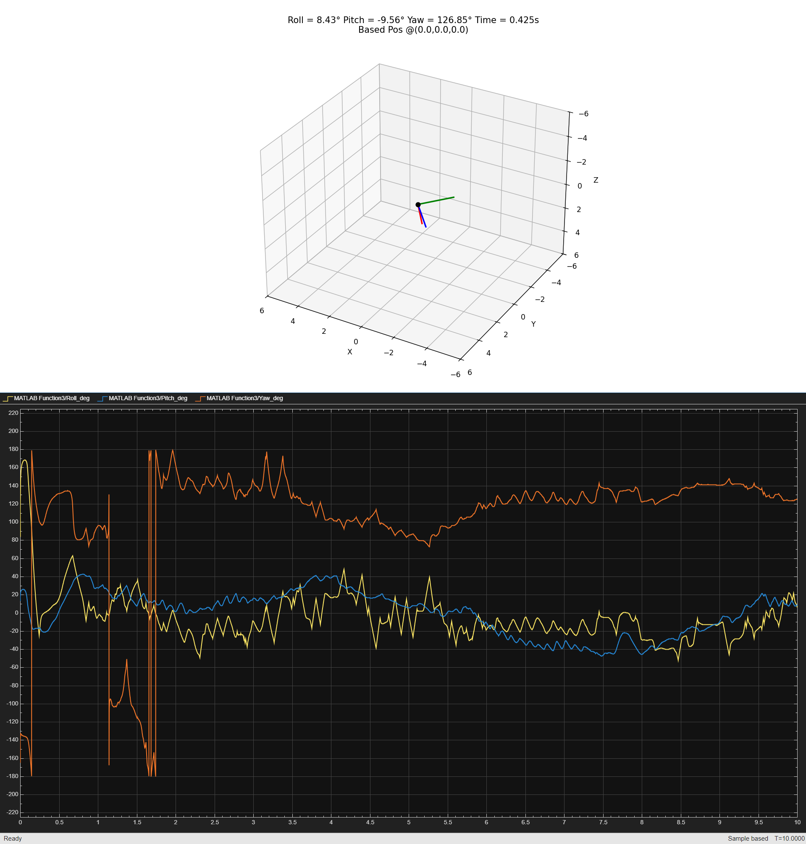806x844 pixels.
Task: Toggle the Pitch_deg signal legend label
Action: click(148, 398)
